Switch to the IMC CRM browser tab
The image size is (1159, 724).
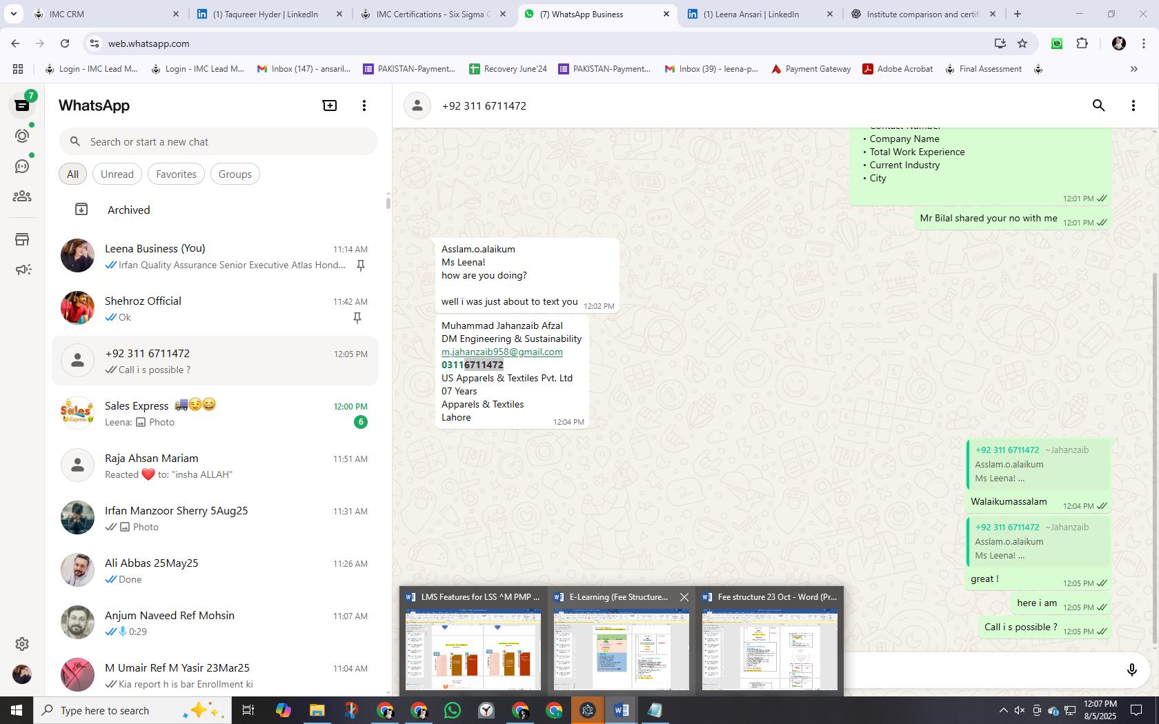pyautogui.click(x=107, y=14)
